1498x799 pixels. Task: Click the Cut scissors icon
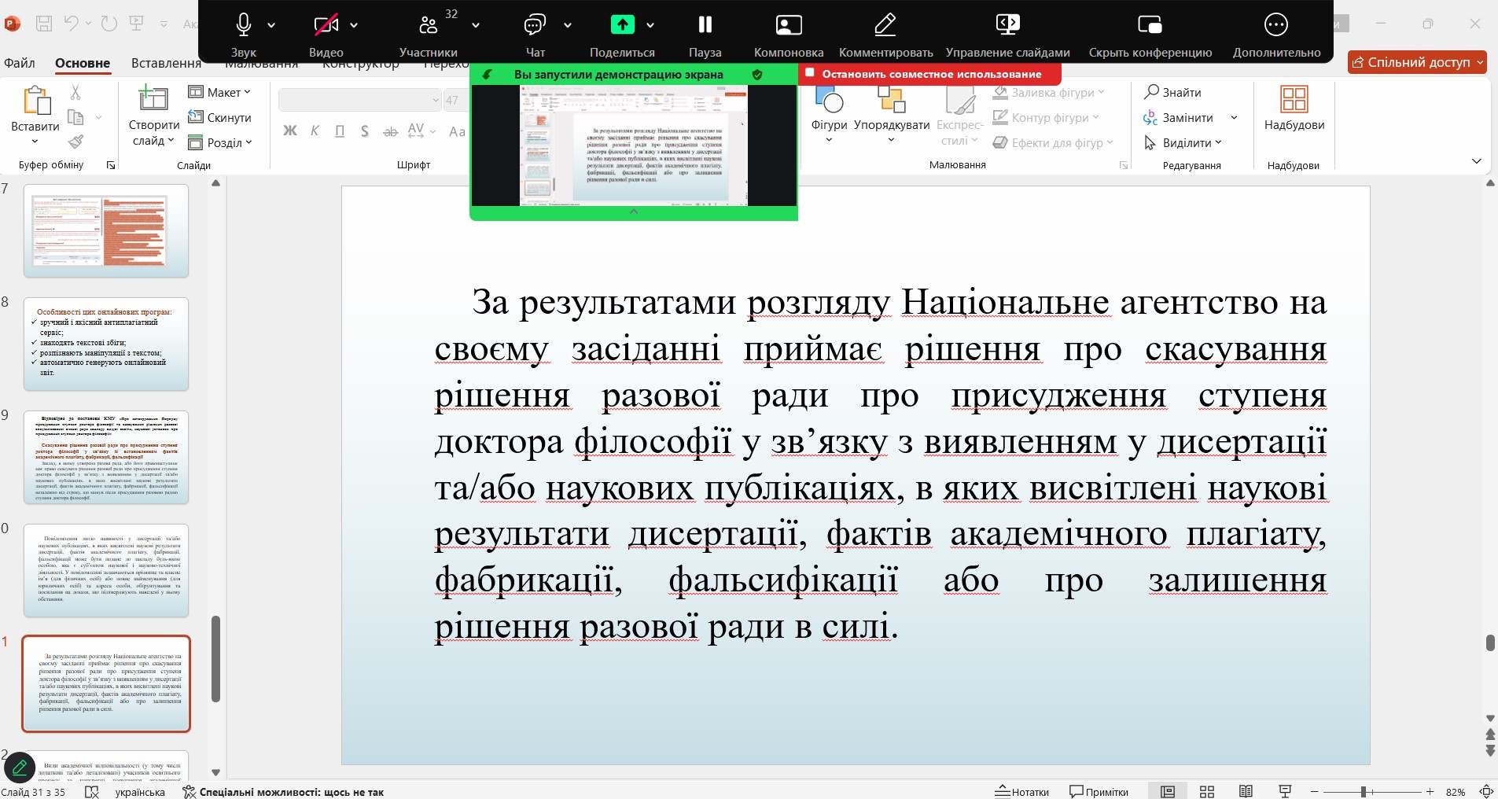[75, 93]
